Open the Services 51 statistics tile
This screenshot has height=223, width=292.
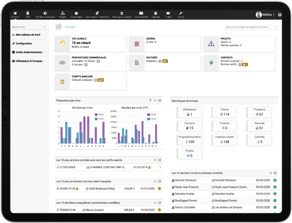259,126
